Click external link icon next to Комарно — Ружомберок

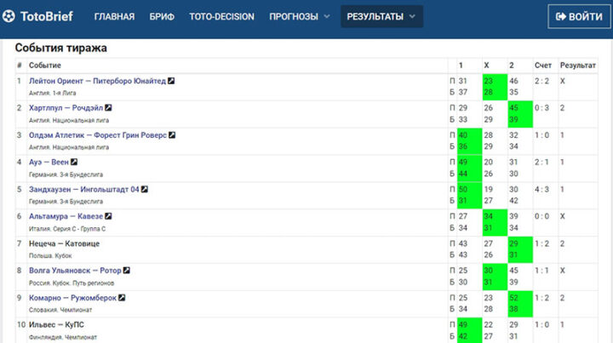(x=123, y=298)
